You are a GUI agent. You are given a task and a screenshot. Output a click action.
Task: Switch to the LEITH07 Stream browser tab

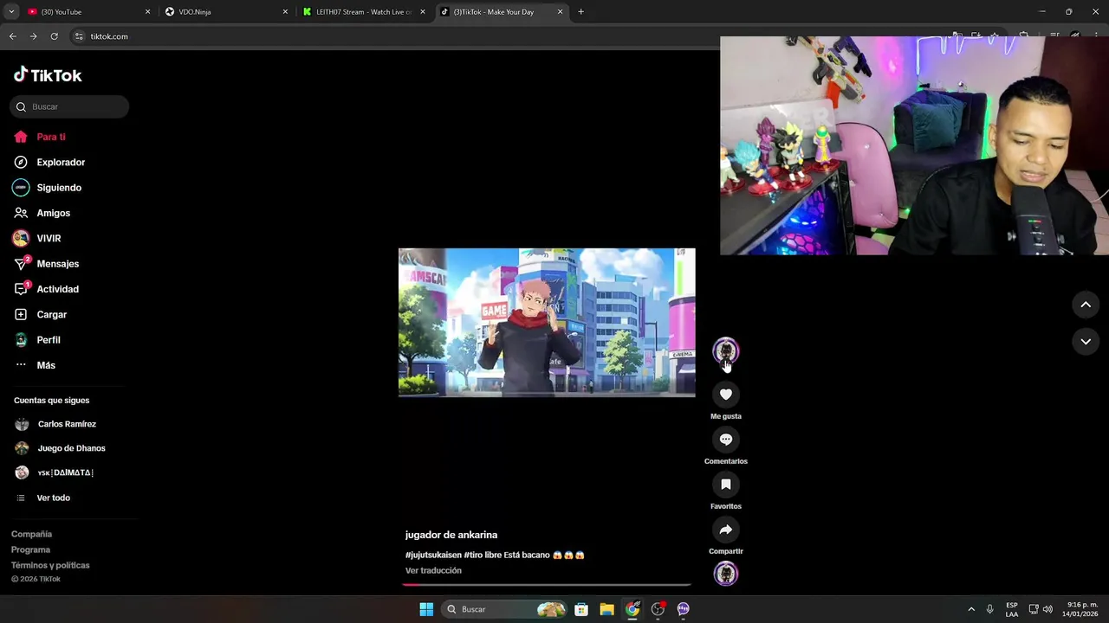(x=364, y=12)
